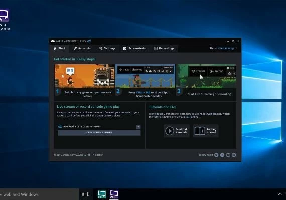Switch to the Accounts tab

click(82, 48)
